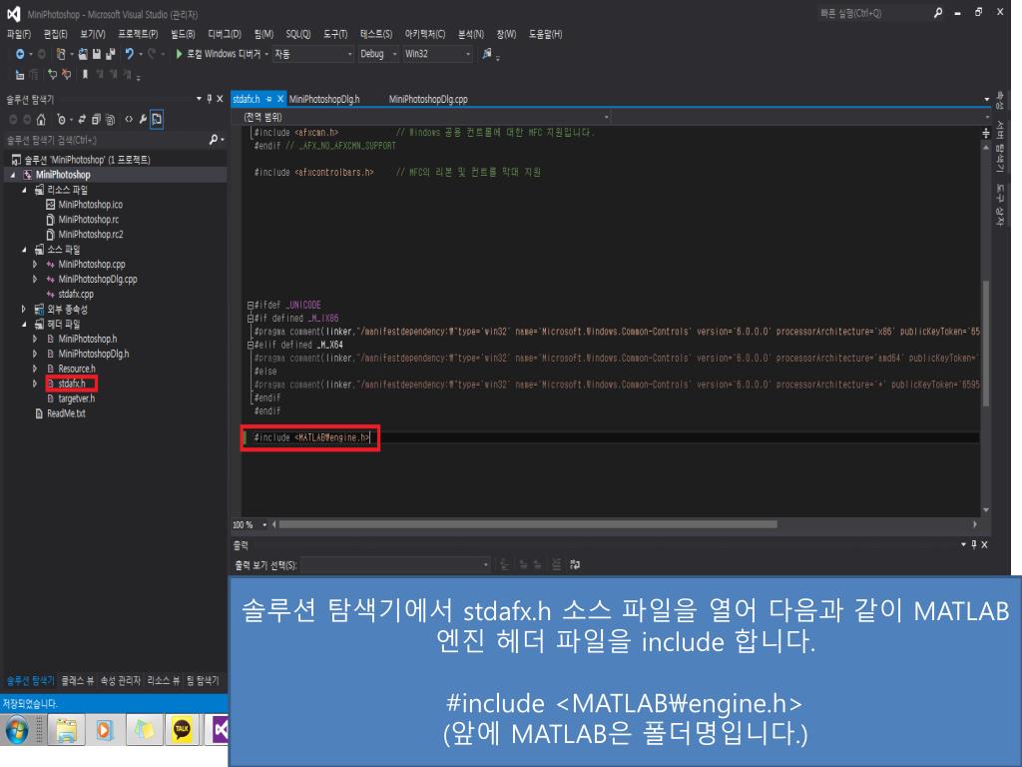Switch to the 속성 관리자 tab
This screenshot has width=1022, height=767.
(x=121, y=681)
